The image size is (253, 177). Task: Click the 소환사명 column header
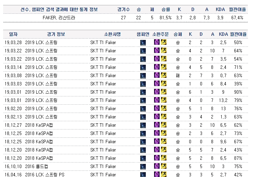pyautogui.click(x=112, y=34)
